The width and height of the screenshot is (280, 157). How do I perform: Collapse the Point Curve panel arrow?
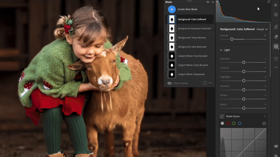pyautogui.click(x=265, y=116)
